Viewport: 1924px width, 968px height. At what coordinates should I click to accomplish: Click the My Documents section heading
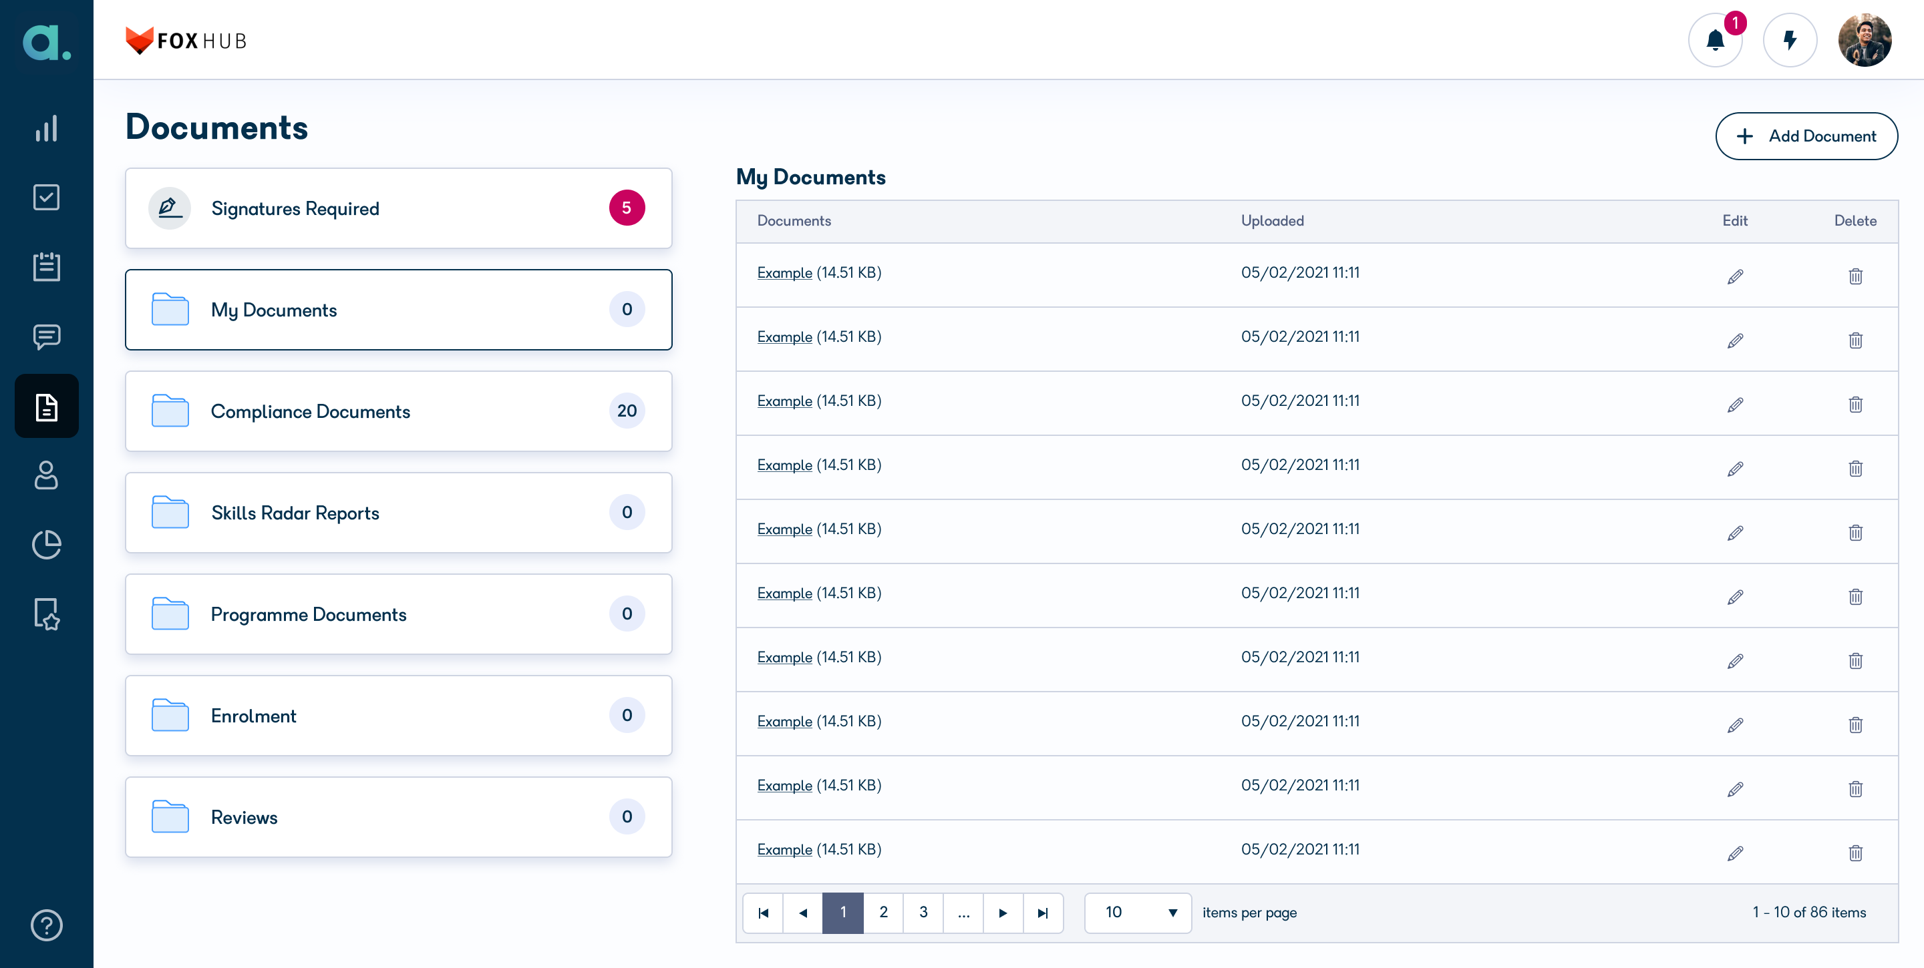[810, 177]
